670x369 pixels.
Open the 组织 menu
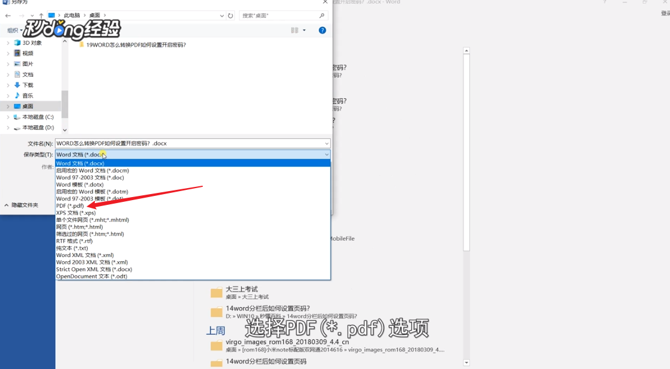pyautogui.click(x=13, y=30)
